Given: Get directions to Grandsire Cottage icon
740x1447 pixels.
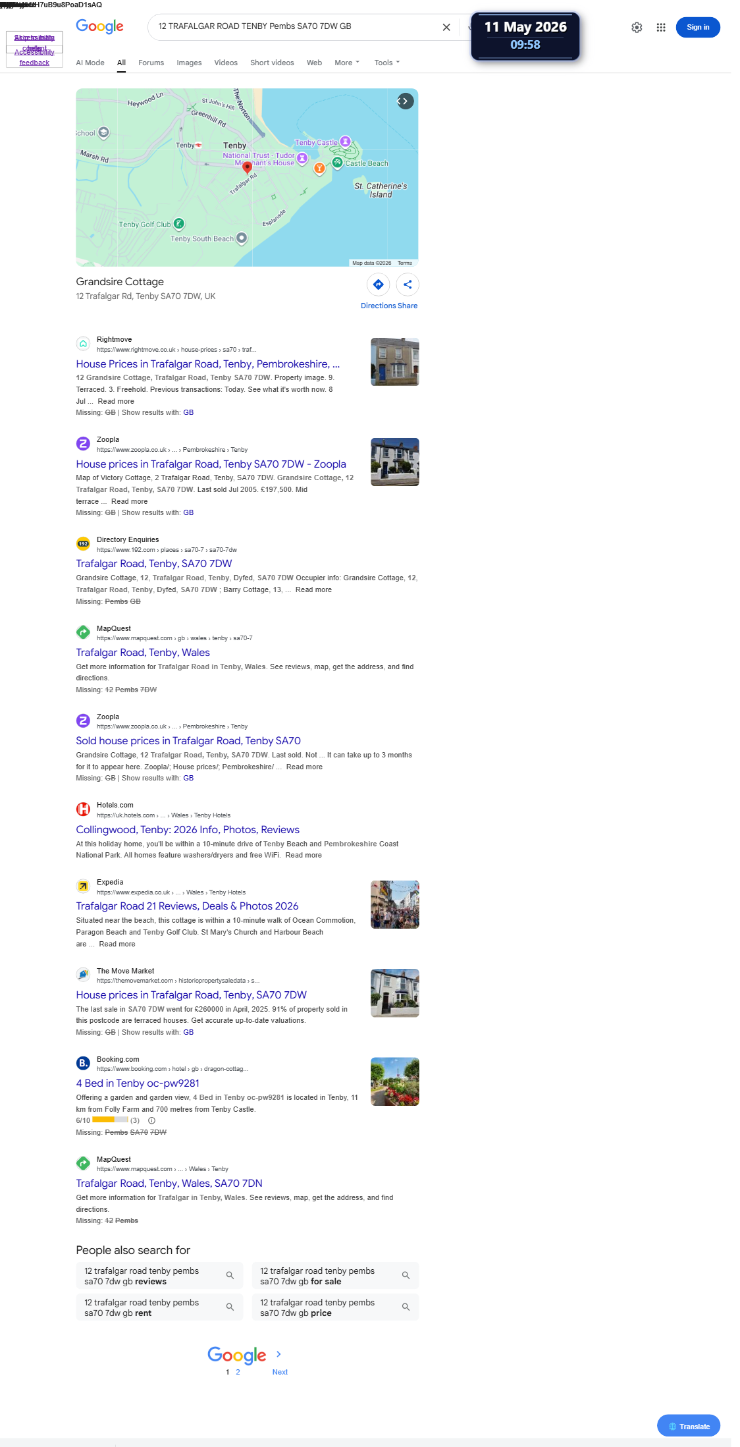Looking at the screenshot, I should 379,285.
